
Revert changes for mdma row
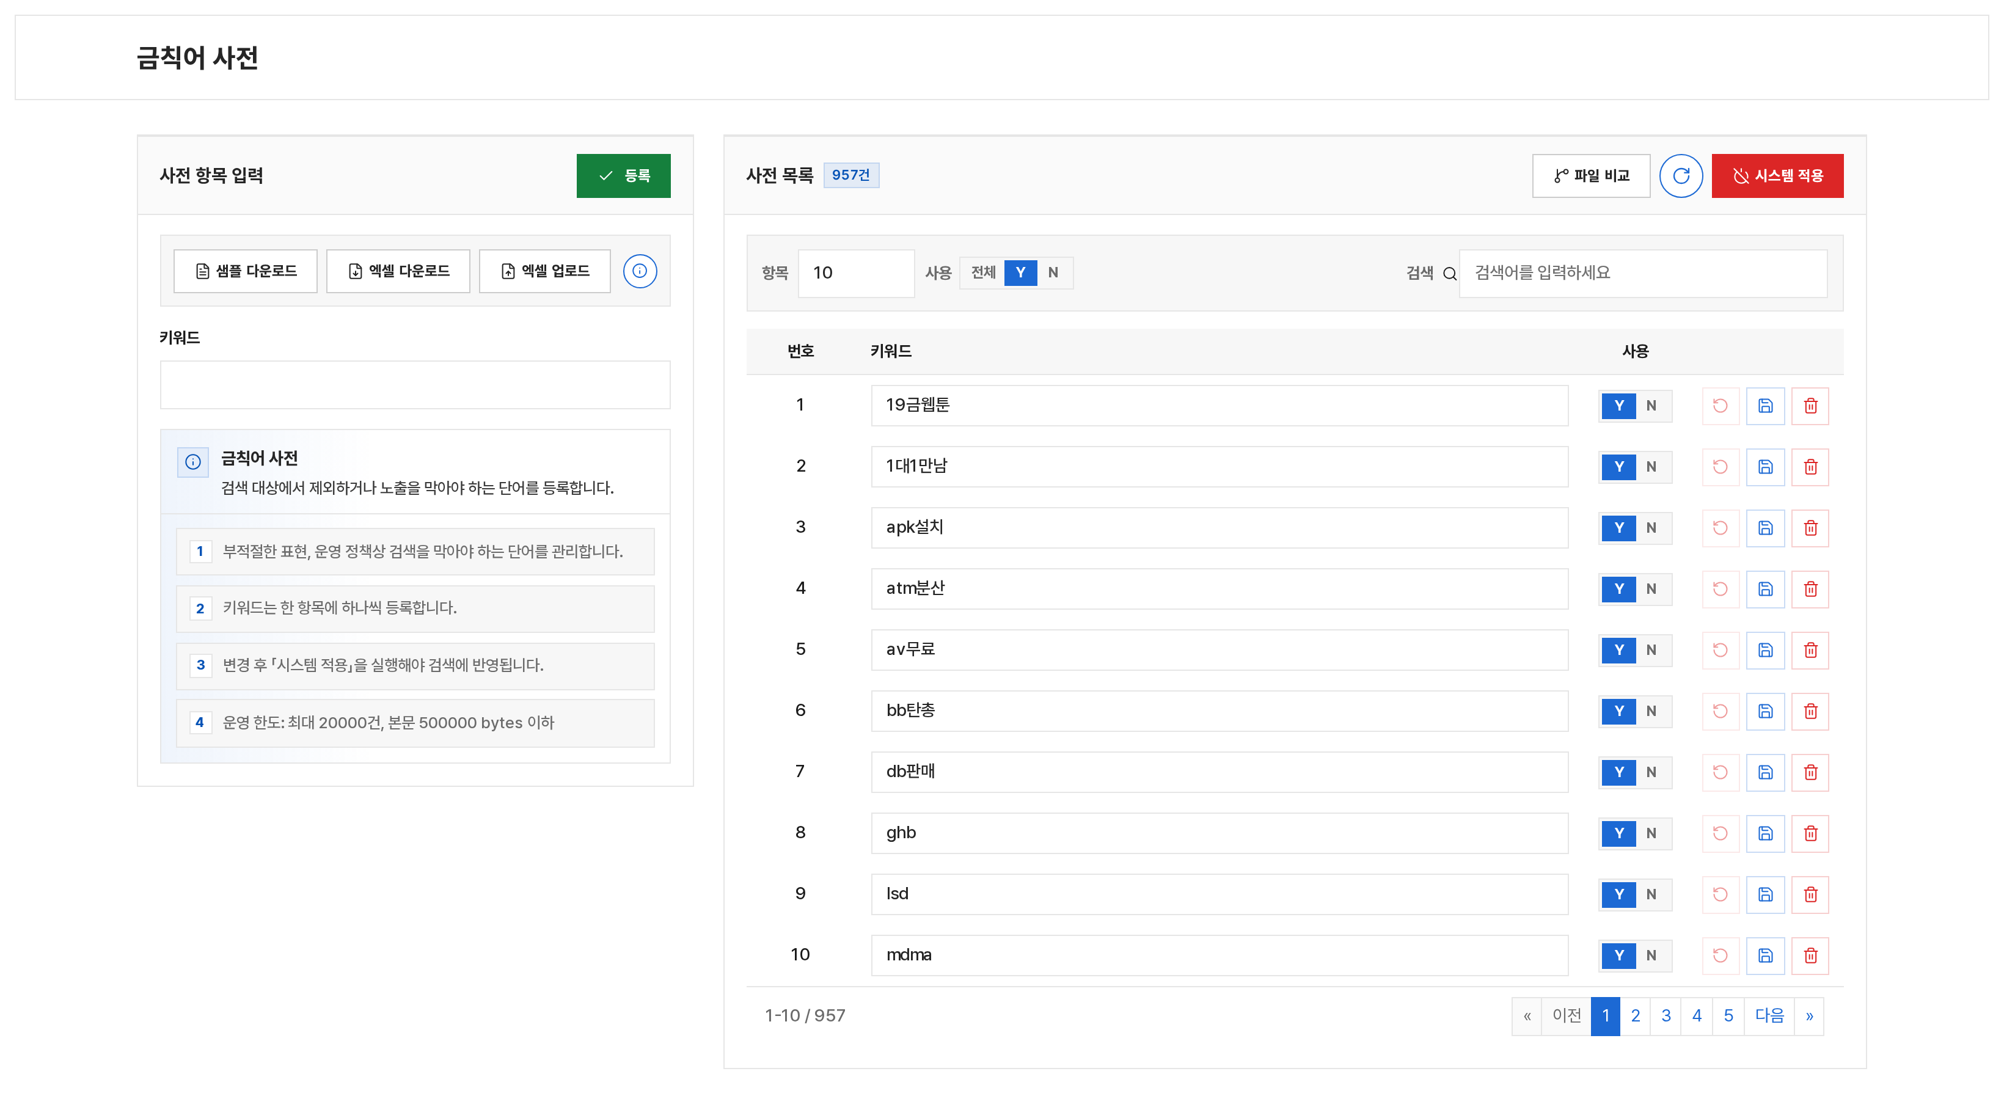point(1720,955)
